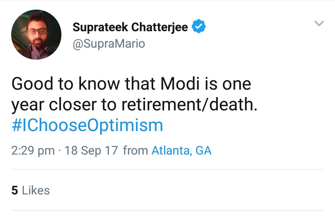The height and width of the screenshot is (221, 335).
Task: Click the 2:29 pm timestamp
Action: [33, 151]
